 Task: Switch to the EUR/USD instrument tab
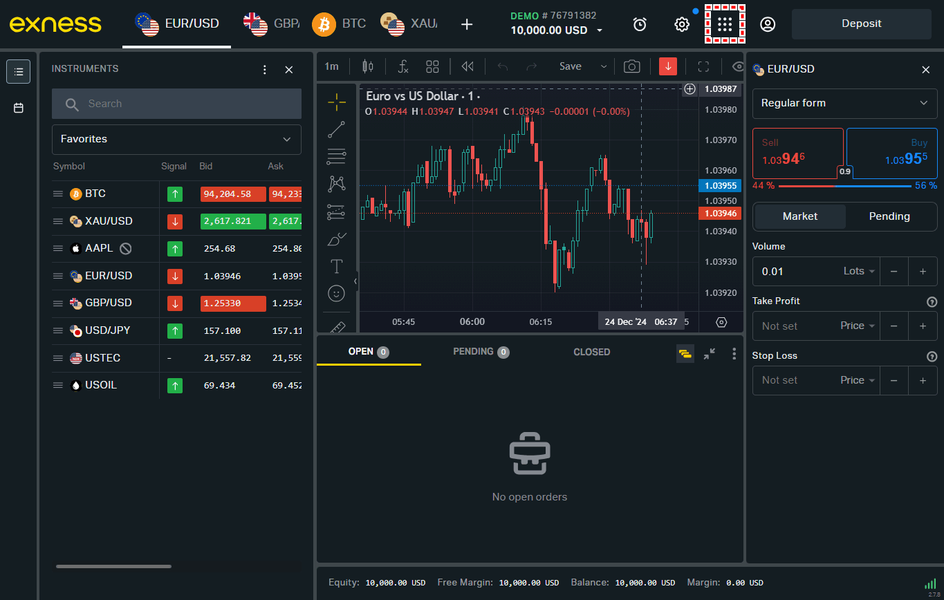pyautogui.click(x=177, y=24)
